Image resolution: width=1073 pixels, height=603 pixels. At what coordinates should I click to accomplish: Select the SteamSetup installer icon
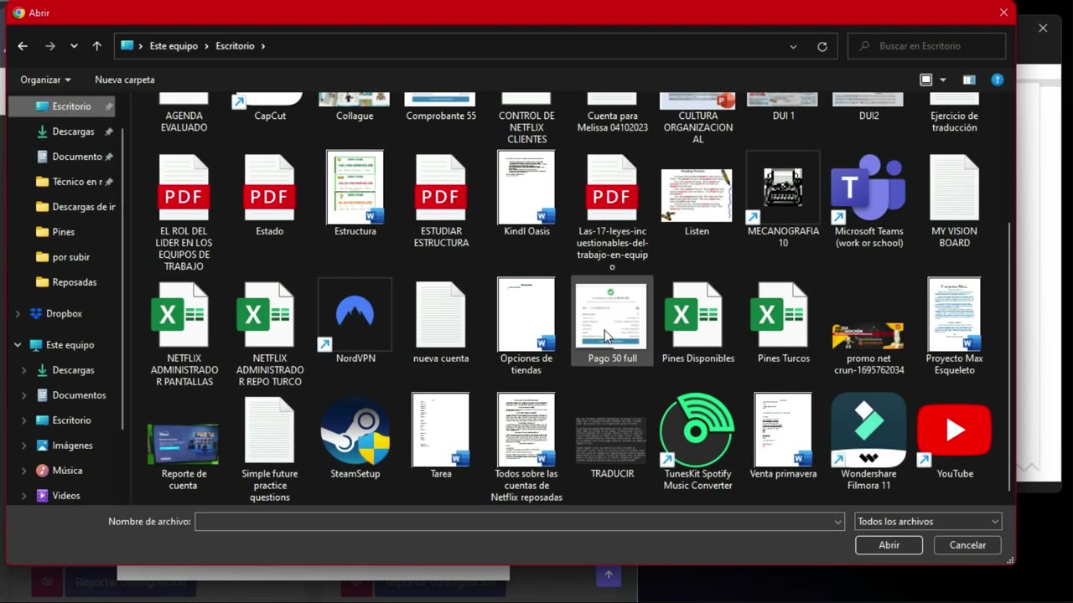355,430
